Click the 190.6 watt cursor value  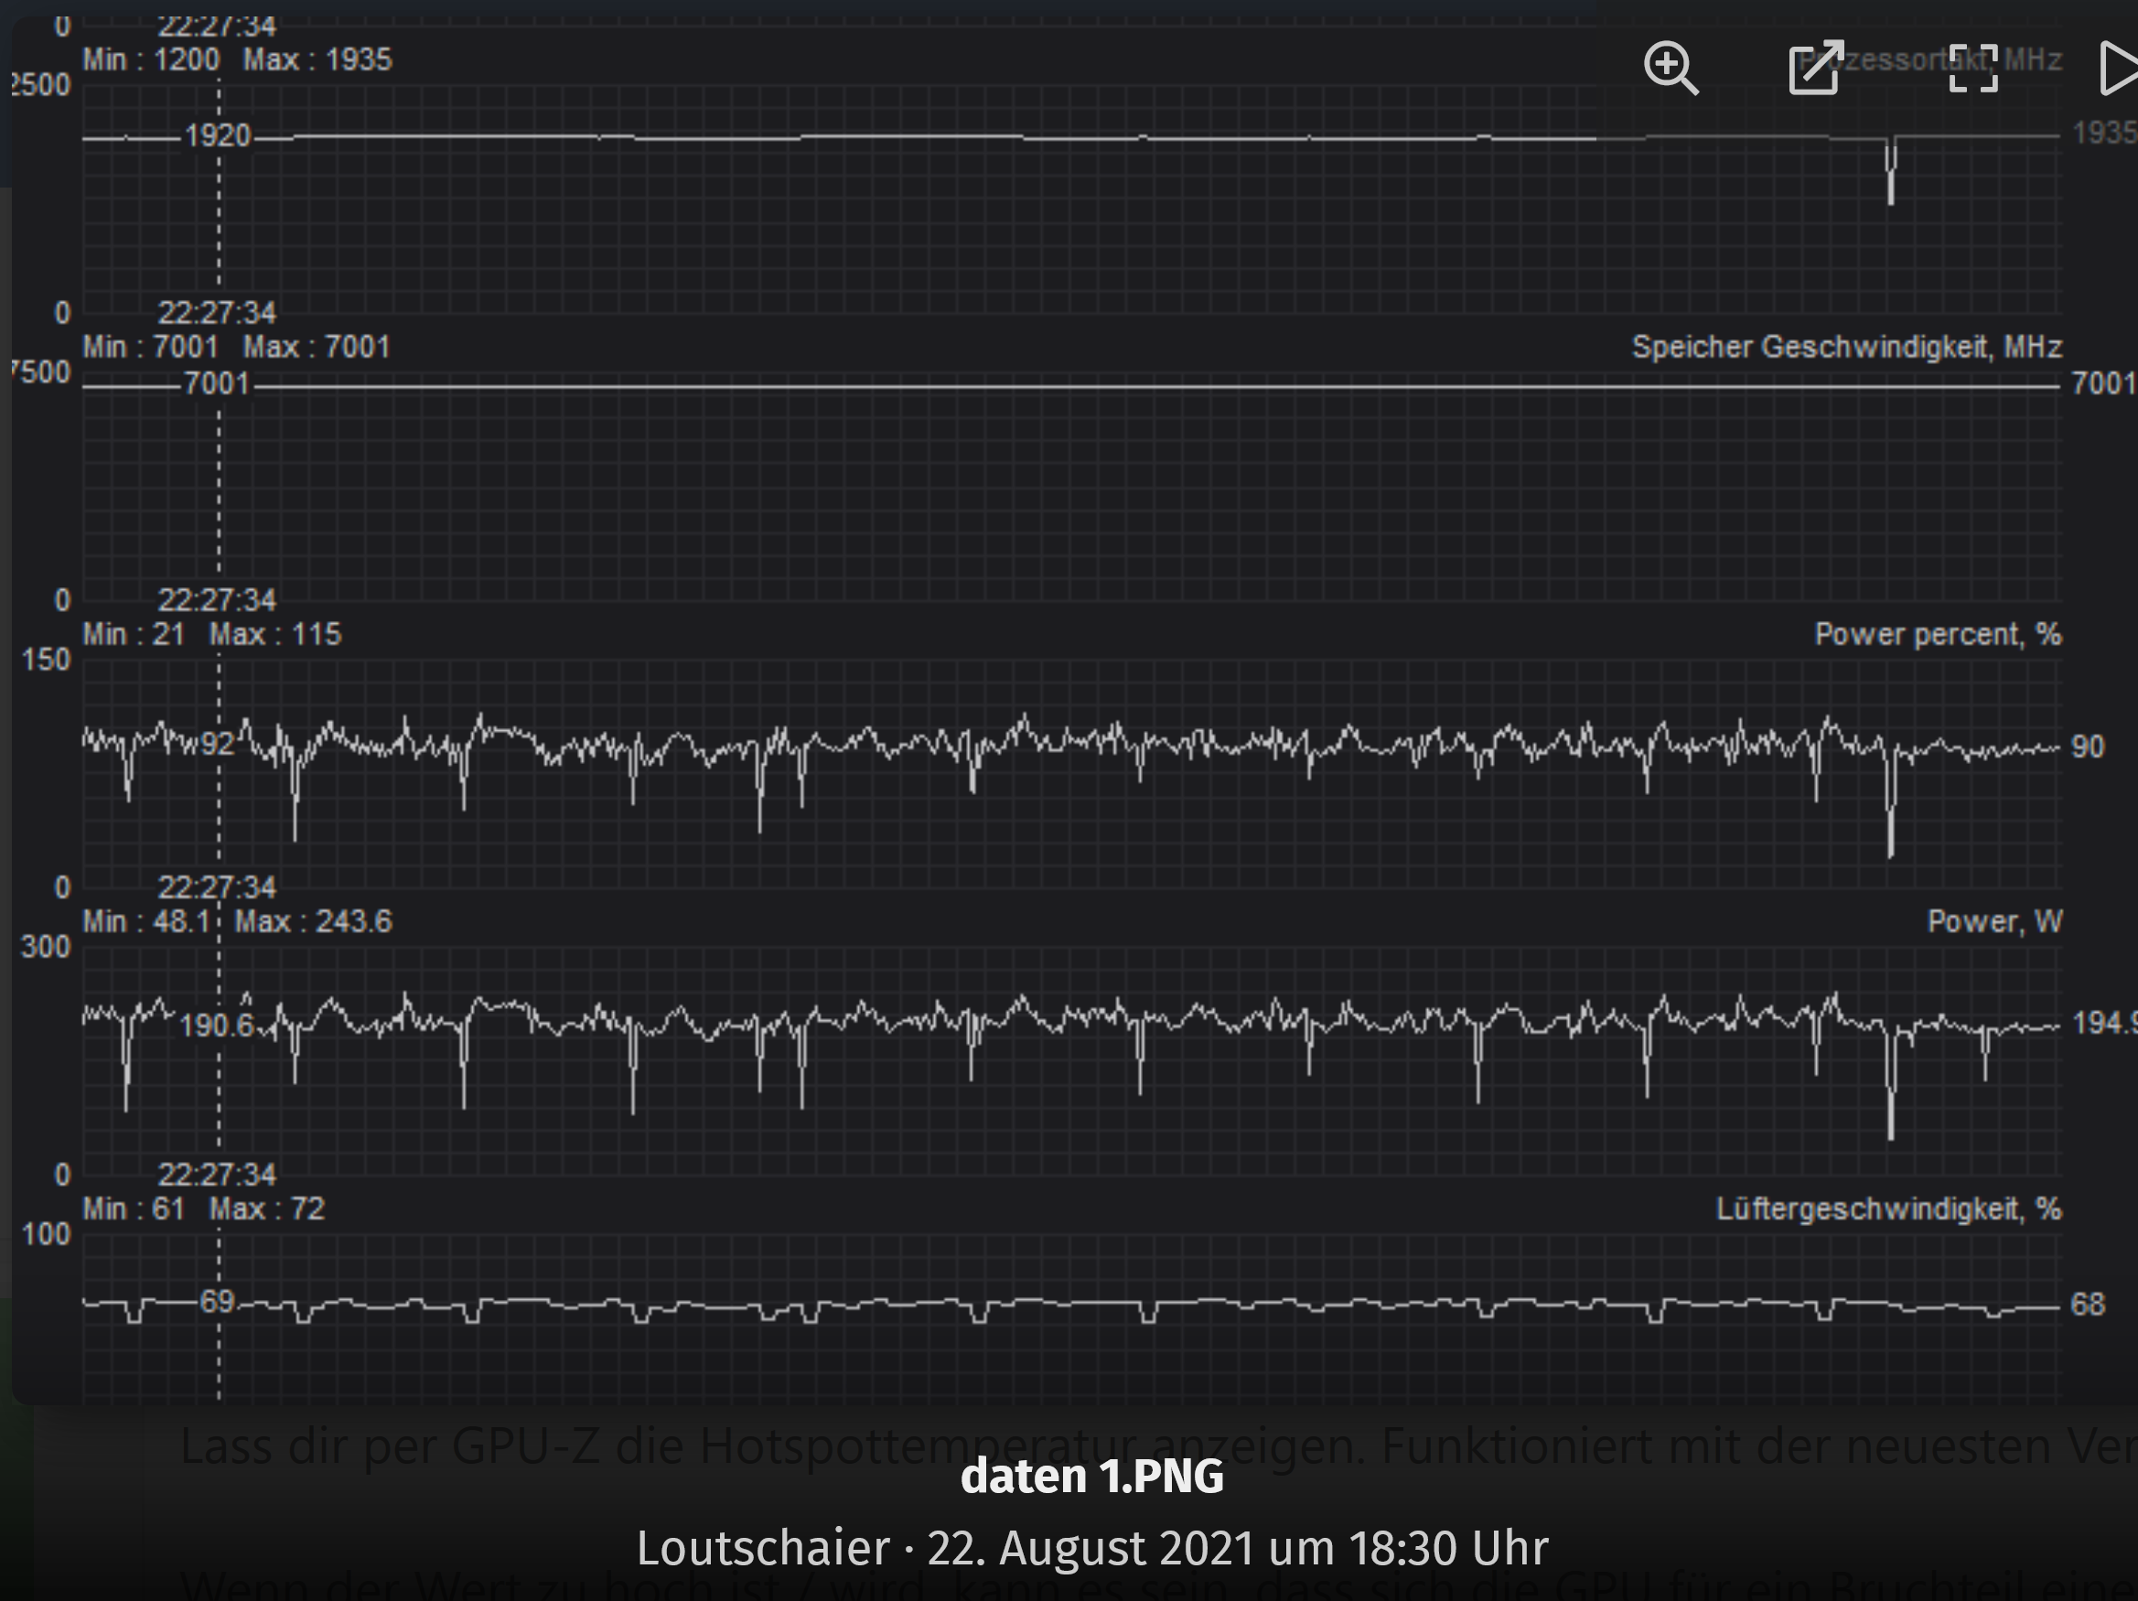217,1025
